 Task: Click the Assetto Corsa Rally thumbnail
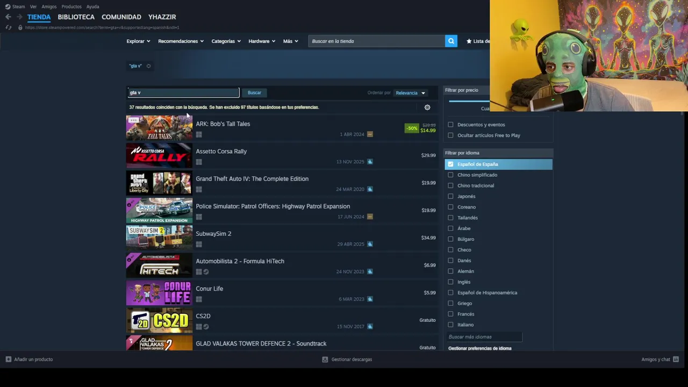point(159,155)
